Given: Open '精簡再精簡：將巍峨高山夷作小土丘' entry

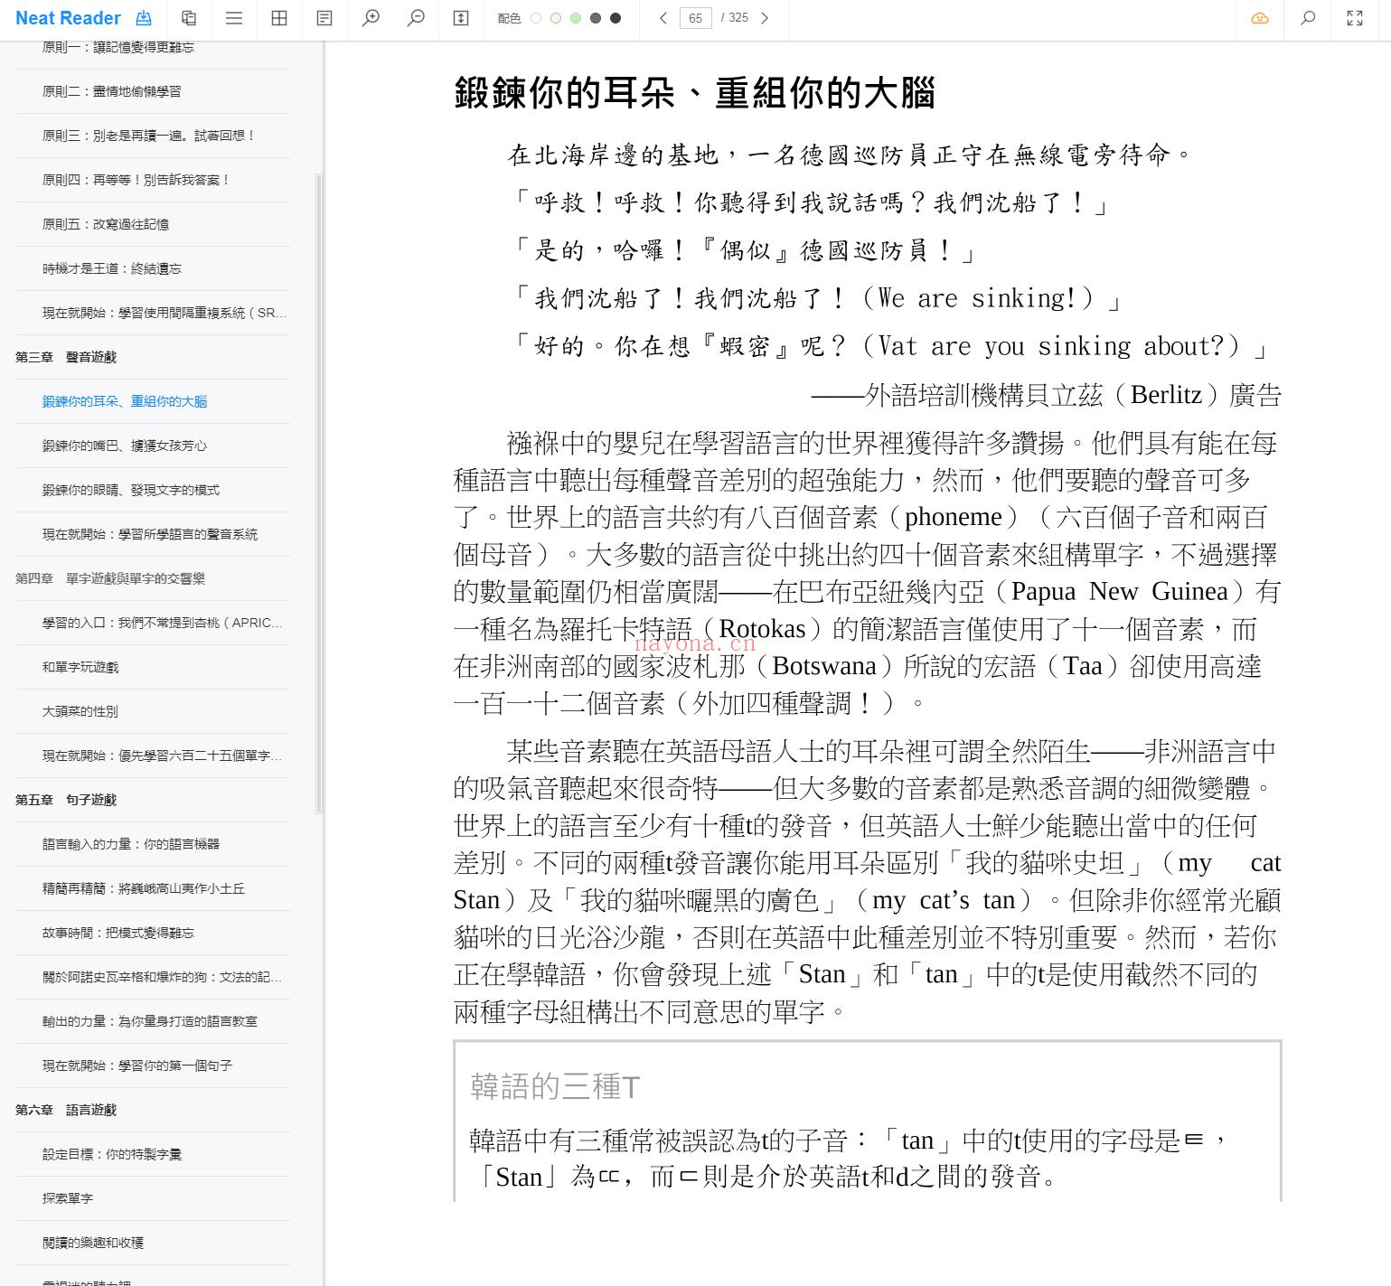Looking at the screenshot, I should coord(144,888).
